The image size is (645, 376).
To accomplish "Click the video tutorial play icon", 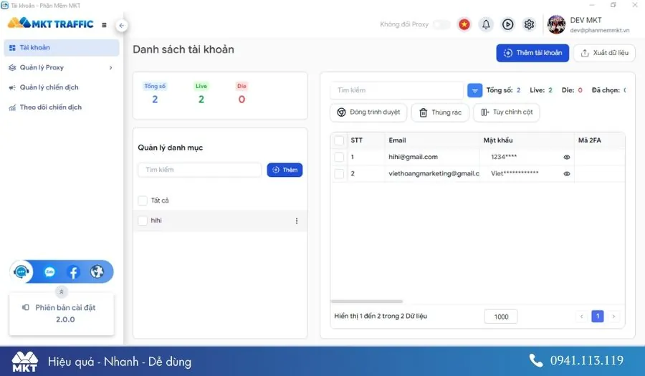I will tap(507, 24).
